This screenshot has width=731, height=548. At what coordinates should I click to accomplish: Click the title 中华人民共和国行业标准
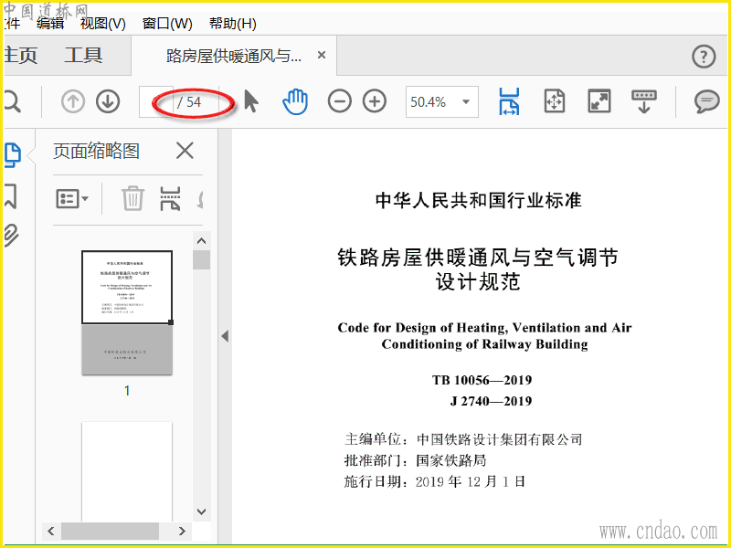coord(479,201)
